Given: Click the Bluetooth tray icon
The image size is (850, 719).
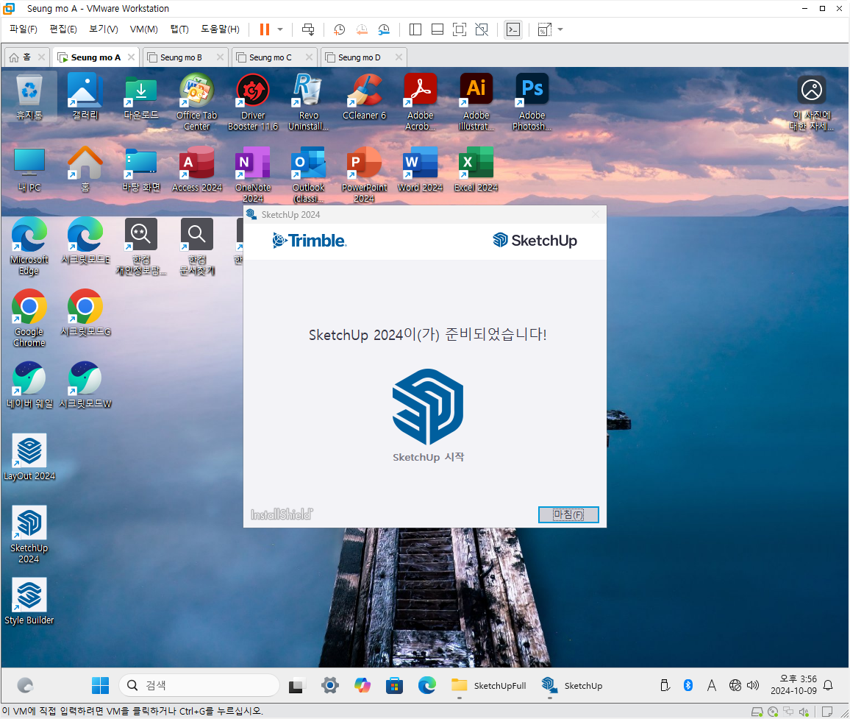Looking at the screenshot, I should [688, 685].
